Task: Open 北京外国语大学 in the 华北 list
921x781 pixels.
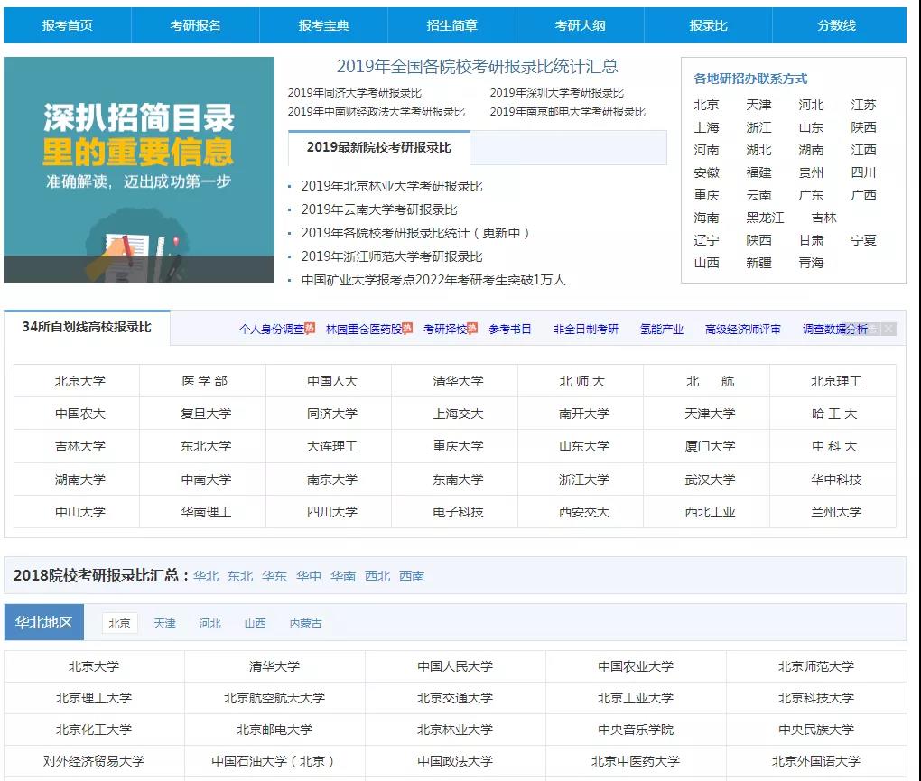Action: 816,762
